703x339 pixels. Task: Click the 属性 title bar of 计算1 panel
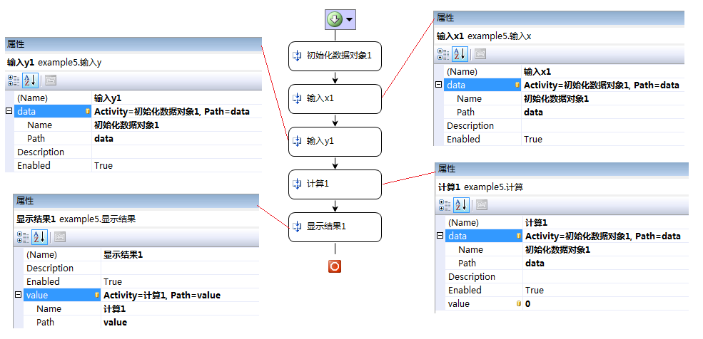(x=562, y=169)
